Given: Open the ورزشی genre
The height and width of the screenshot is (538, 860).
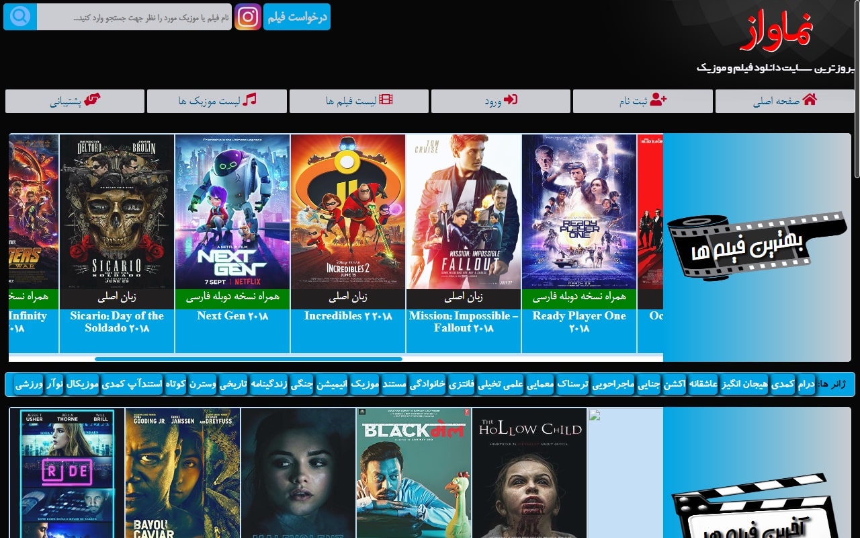Looking at the screenshot, I should (x=29, y=385).
